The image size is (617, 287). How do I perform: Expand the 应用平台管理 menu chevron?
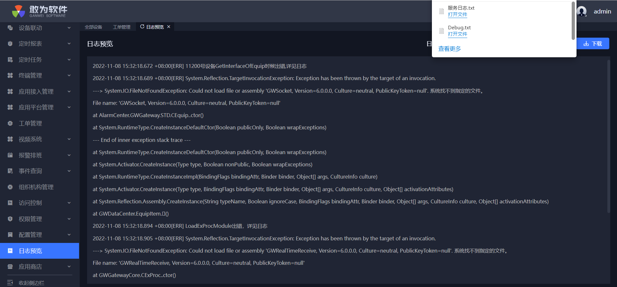coord(69,107)
